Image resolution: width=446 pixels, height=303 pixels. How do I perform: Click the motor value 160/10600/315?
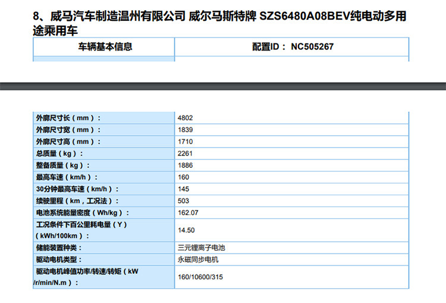coord(200,277)
